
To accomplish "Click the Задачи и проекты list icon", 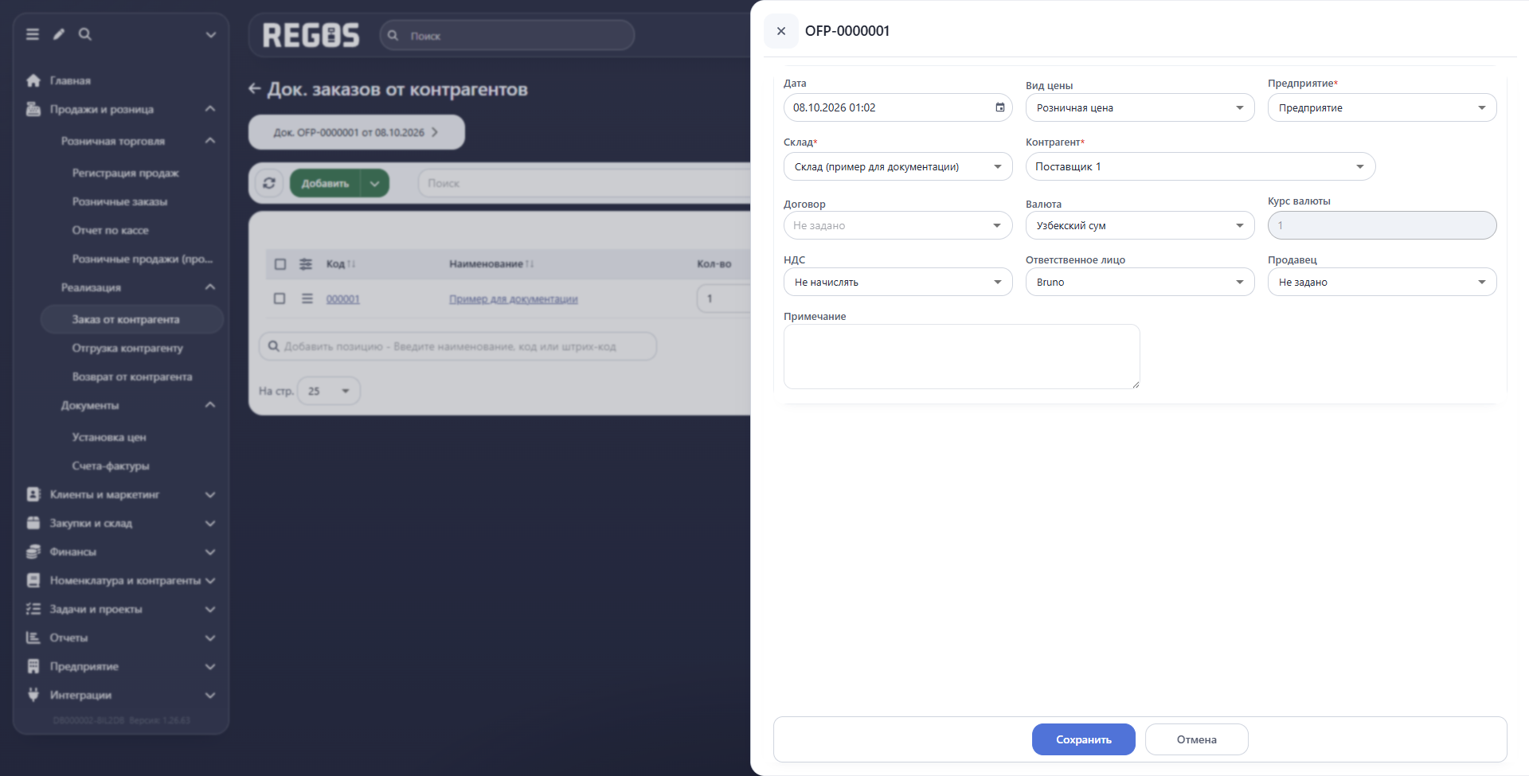I will point(33,609).
